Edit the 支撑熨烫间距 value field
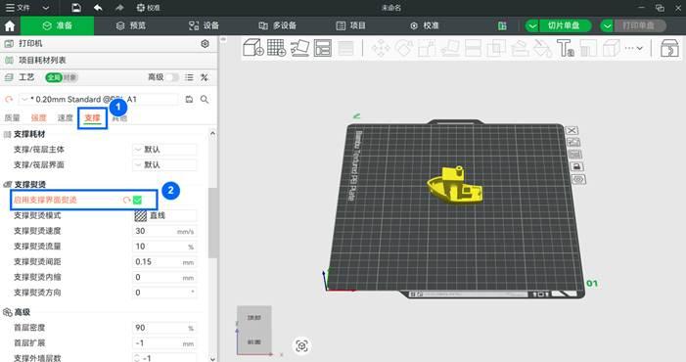Image resolution: width=686 pixels, height=362 pixels. click(x=164, y=262)
